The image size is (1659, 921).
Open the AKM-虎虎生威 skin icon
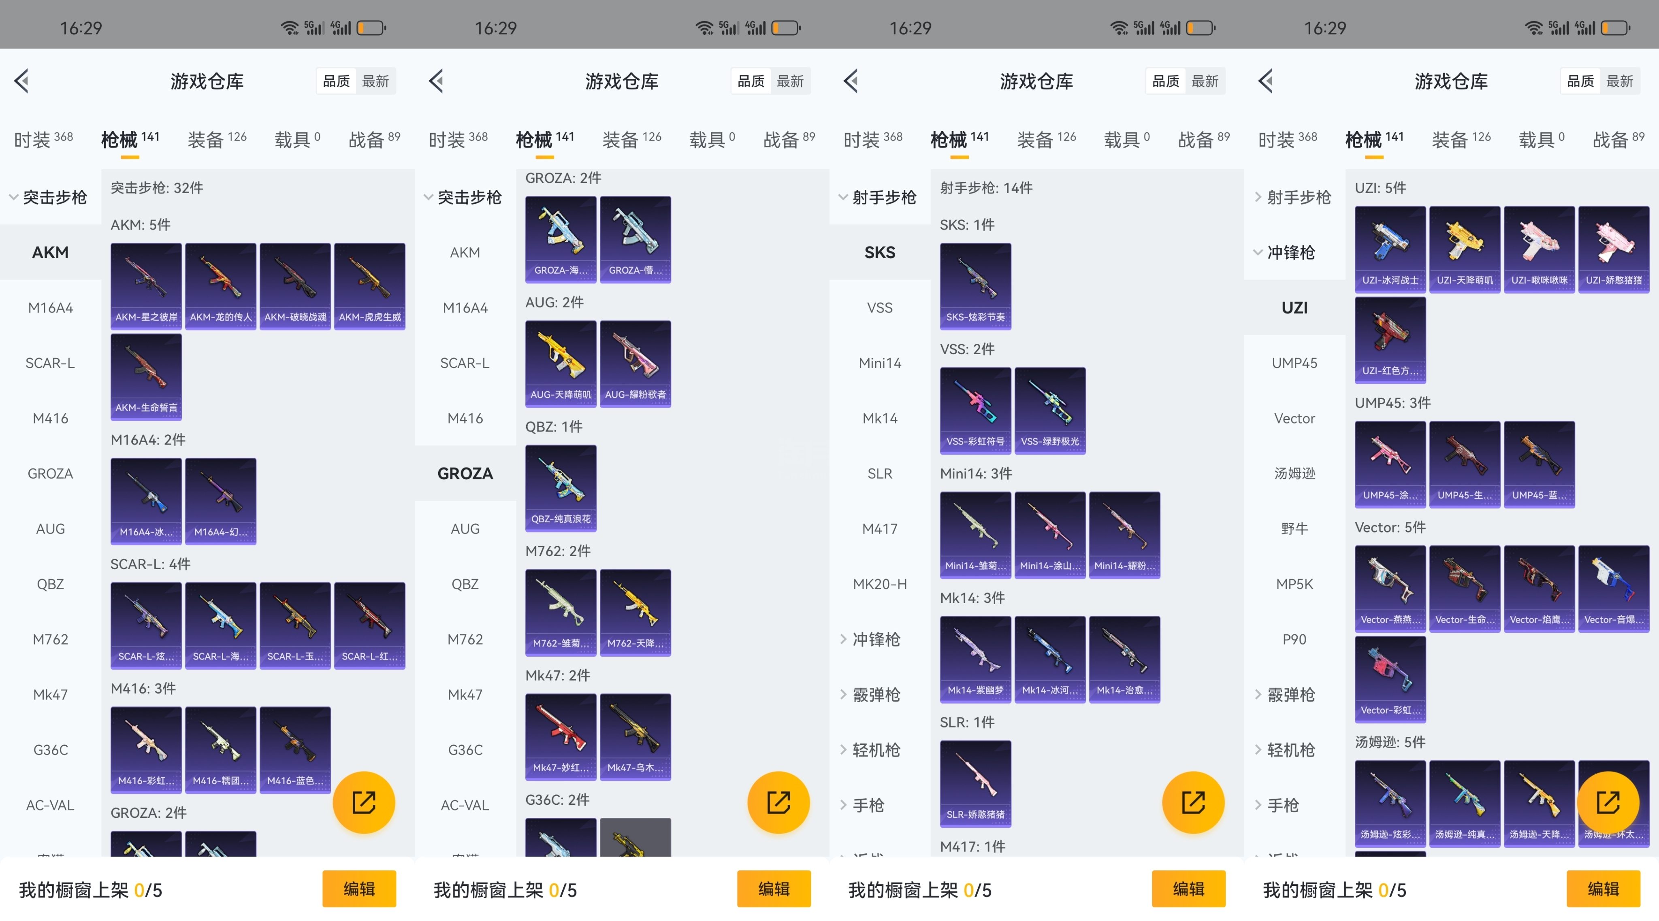pos(370,286)
